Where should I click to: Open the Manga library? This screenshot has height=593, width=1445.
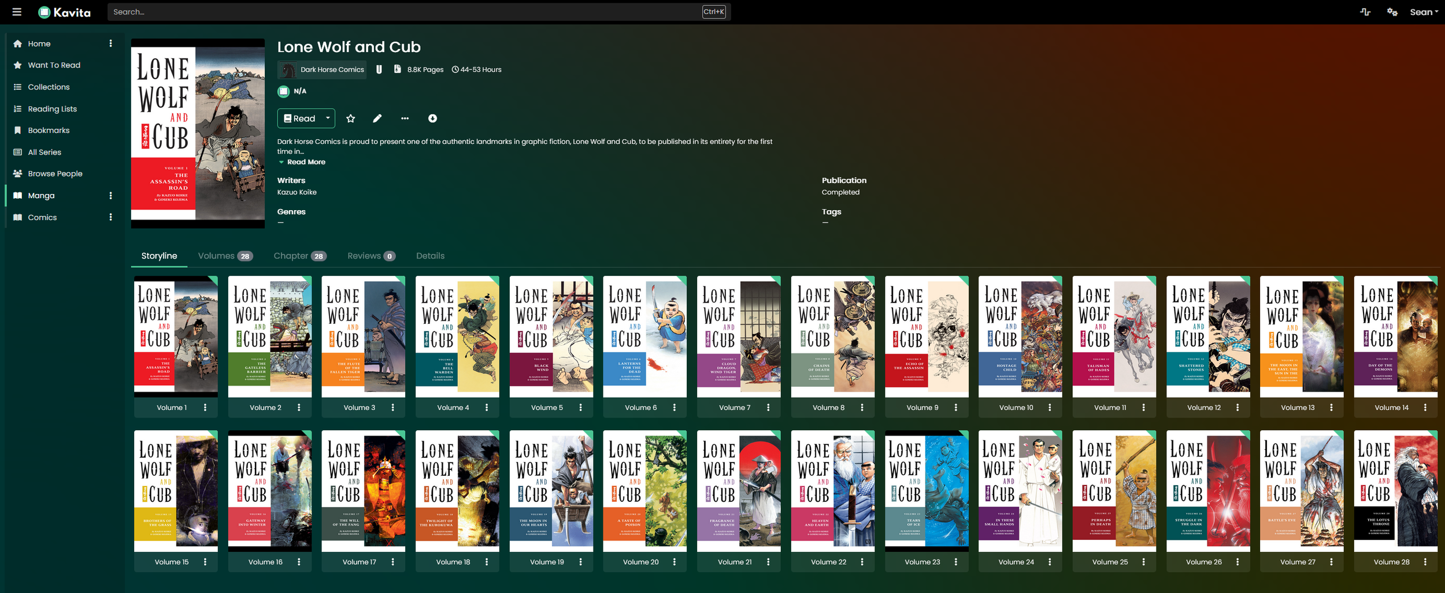click(x=41, y=196)
